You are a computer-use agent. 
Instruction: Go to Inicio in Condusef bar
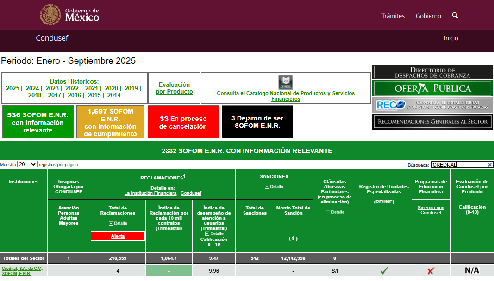tap(450, 38)
